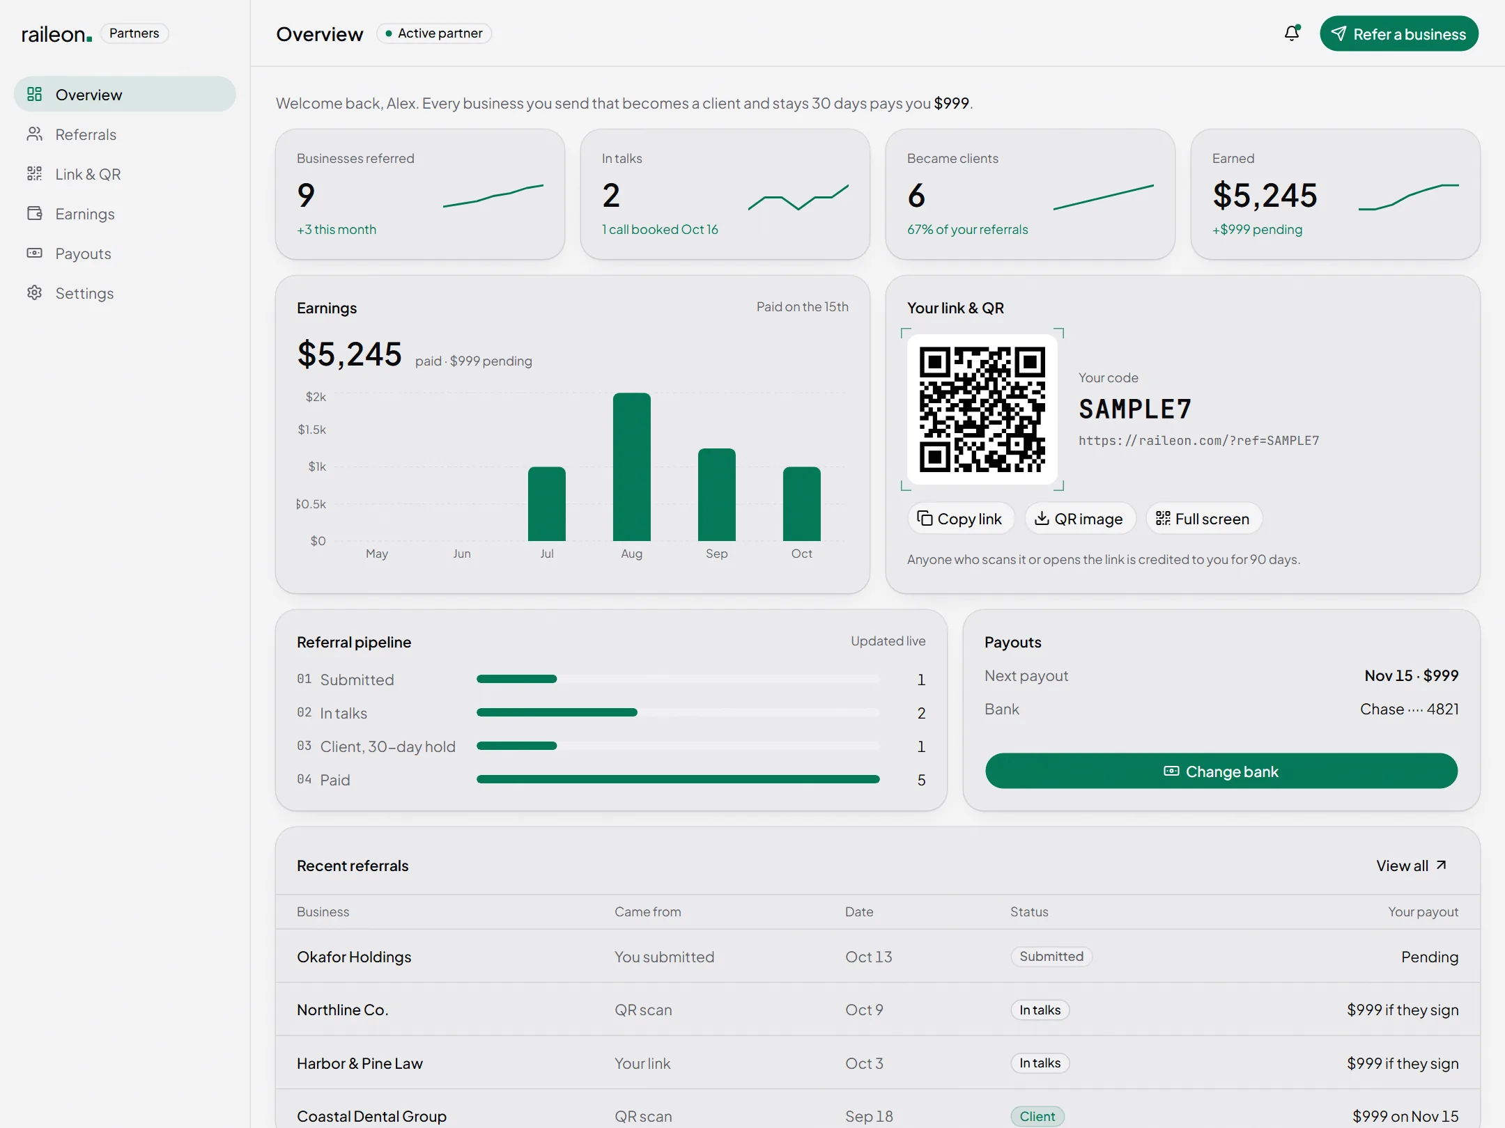Click the Link & QR code icon
The width and height of the screenshot is (1505, 1128).
[34, 173]
